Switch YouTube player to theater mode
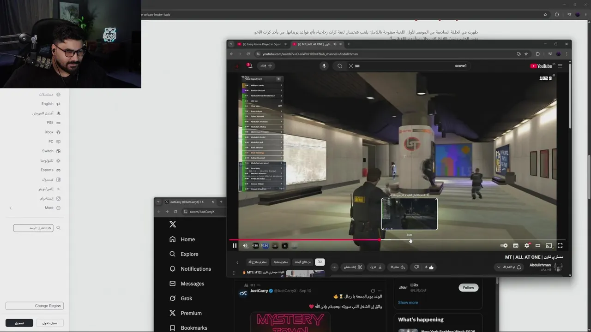Viewport: 591px width, 332px height. point(538,246)
